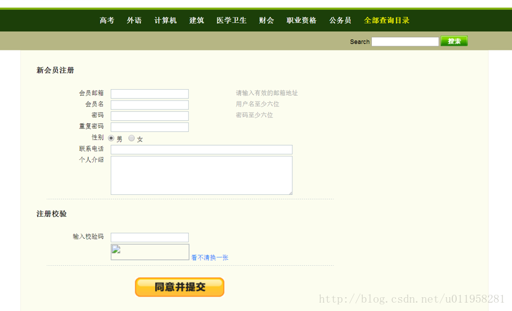512x311 pixels.
Task: Open the 医学卫生 navigation menu item
Action: [232, 20]
